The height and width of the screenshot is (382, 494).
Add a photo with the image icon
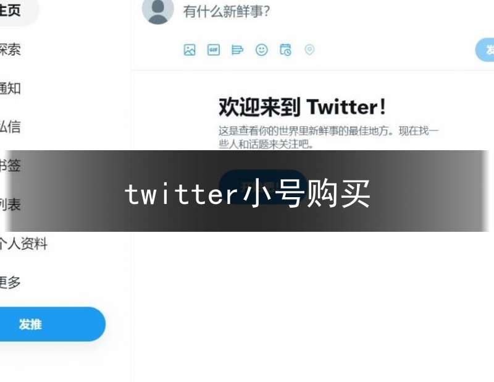coord(190,50)
